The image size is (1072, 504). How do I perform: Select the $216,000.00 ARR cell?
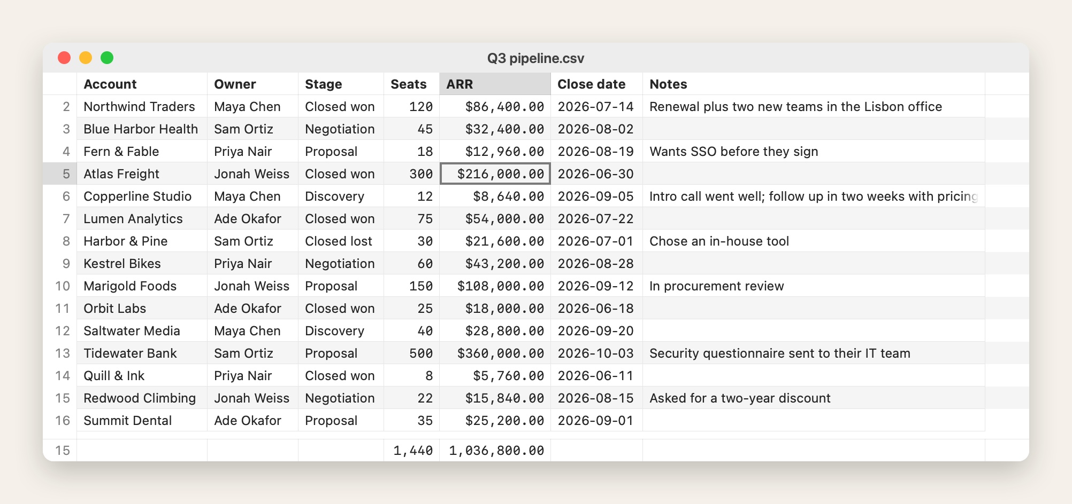click(495, 174)
